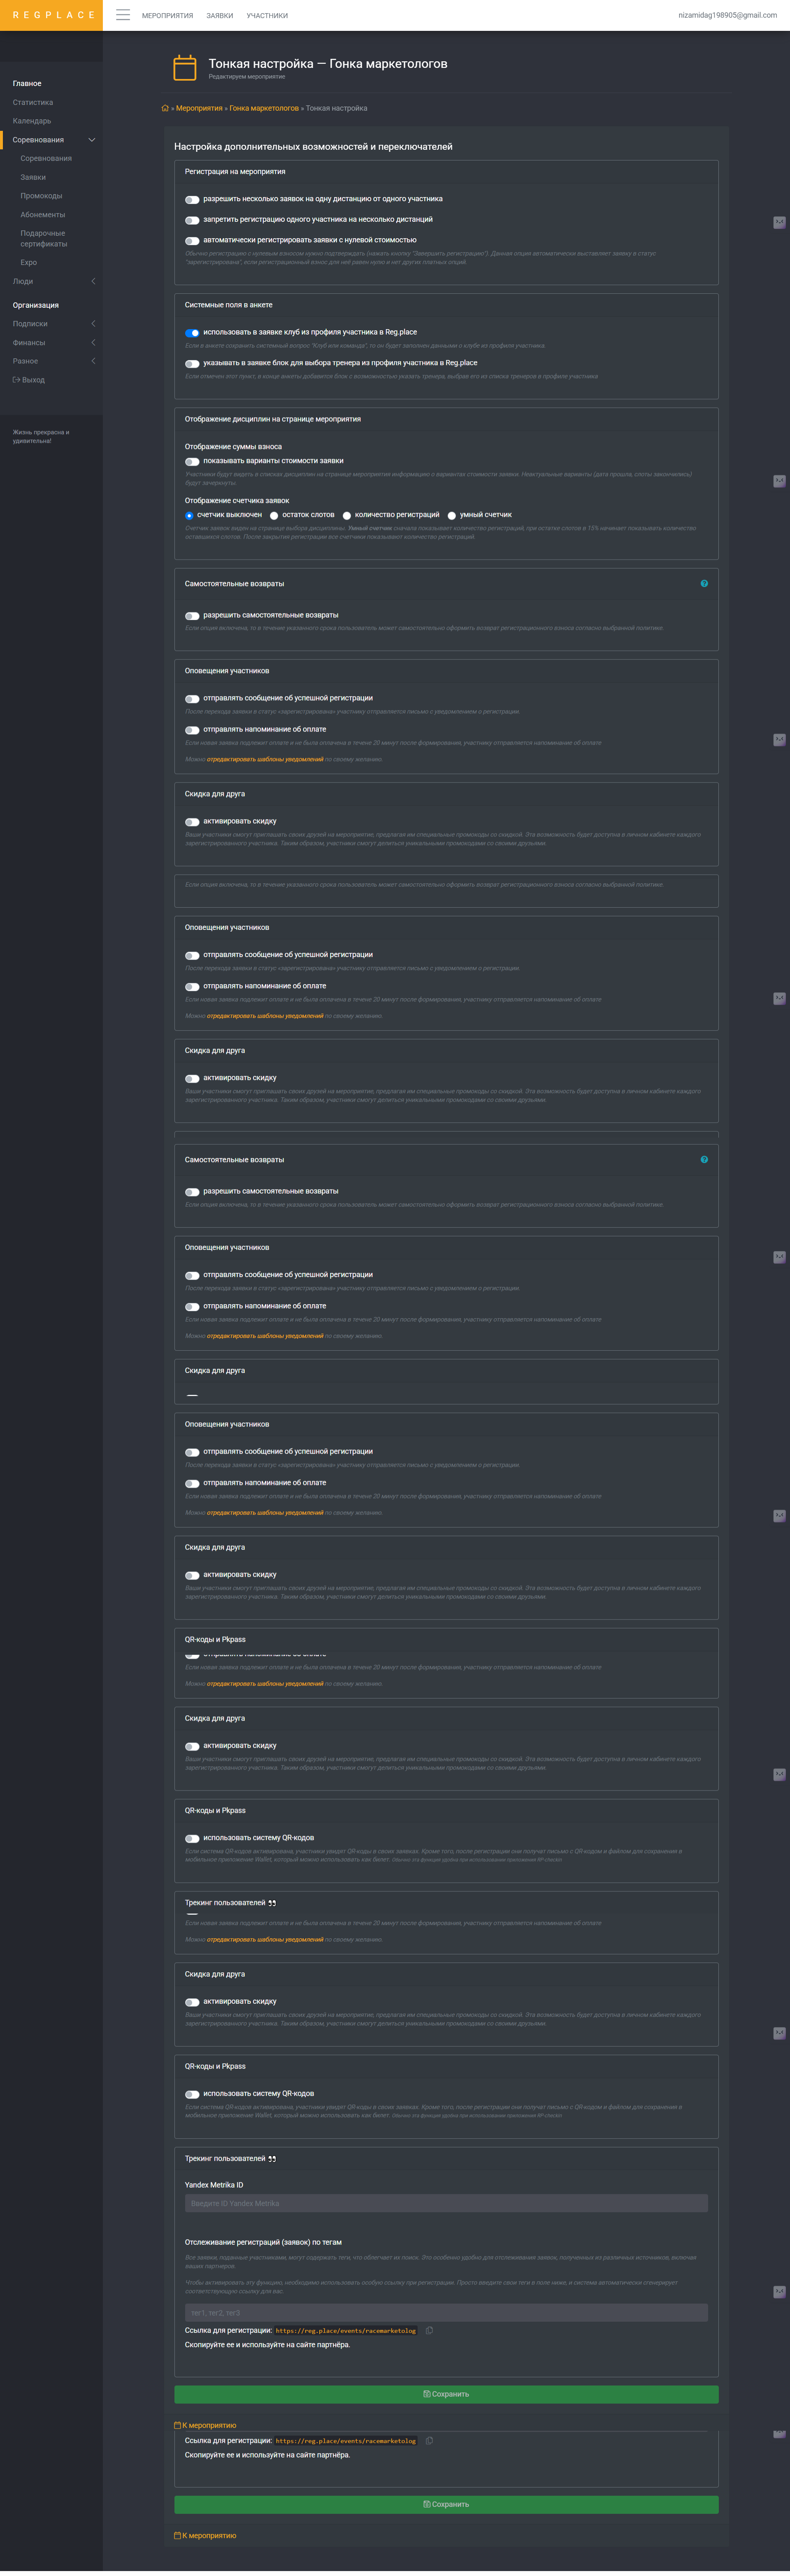This screenshot has height=2576, width=790.
Task: Click the 'Организация' sidebar heading
Action: tap(36, 305)
